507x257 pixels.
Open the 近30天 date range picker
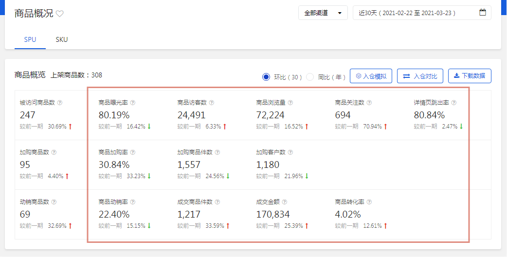point(422,13)
